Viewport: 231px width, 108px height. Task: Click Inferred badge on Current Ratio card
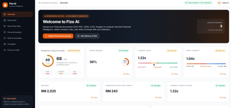click(172, 50)
